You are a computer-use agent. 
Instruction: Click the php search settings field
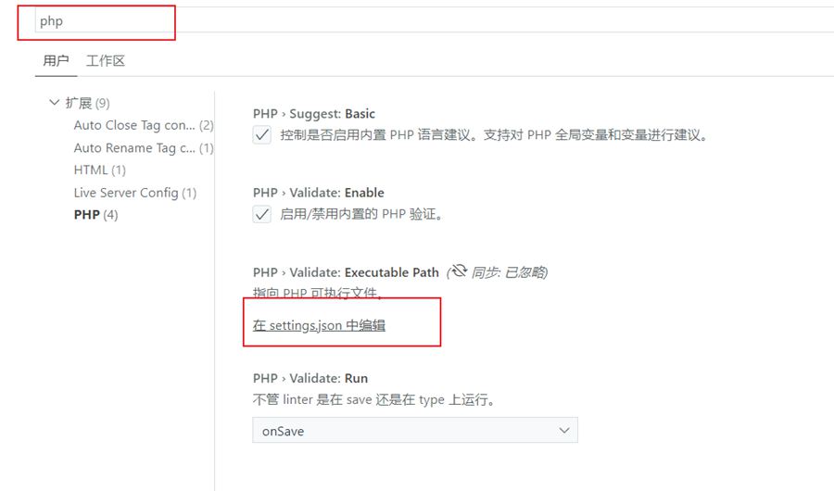tap(425, 20)
